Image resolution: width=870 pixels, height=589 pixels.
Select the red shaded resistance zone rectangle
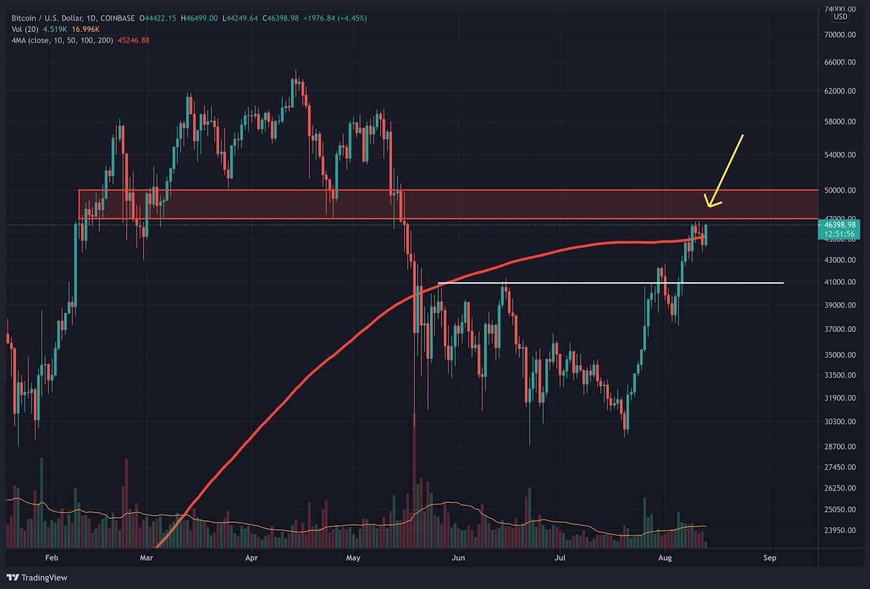tap(448, 205)
